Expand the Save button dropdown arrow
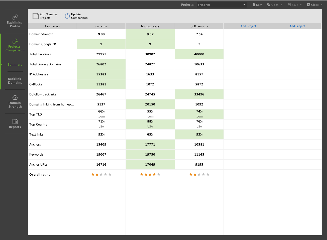 pos(301,5)
